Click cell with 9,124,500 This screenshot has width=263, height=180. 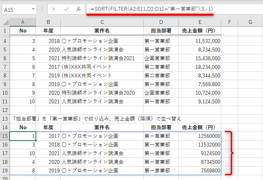coord(200,102)
